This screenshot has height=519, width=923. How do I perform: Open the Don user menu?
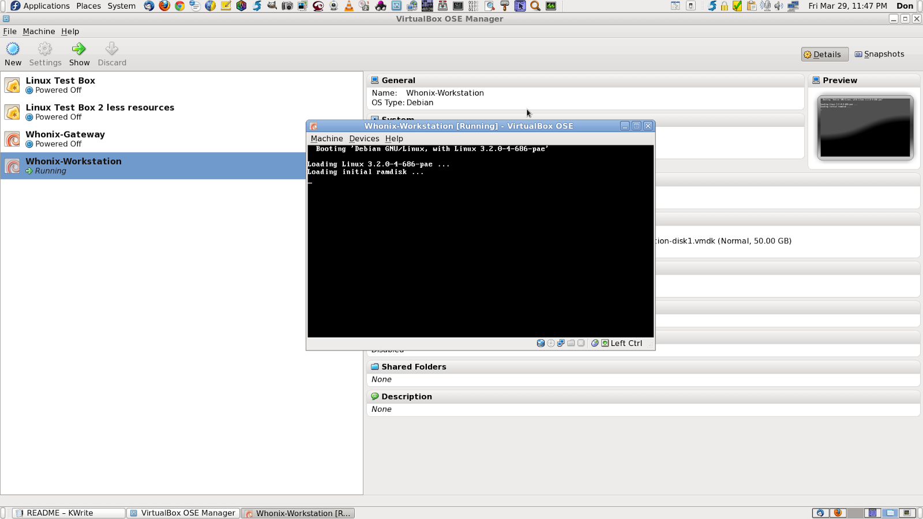[905, 6]
